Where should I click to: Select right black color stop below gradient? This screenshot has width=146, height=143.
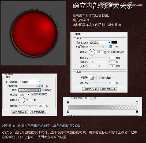137,111
